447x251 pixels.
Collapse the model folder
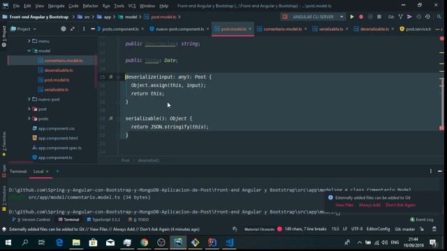(29, 51)
